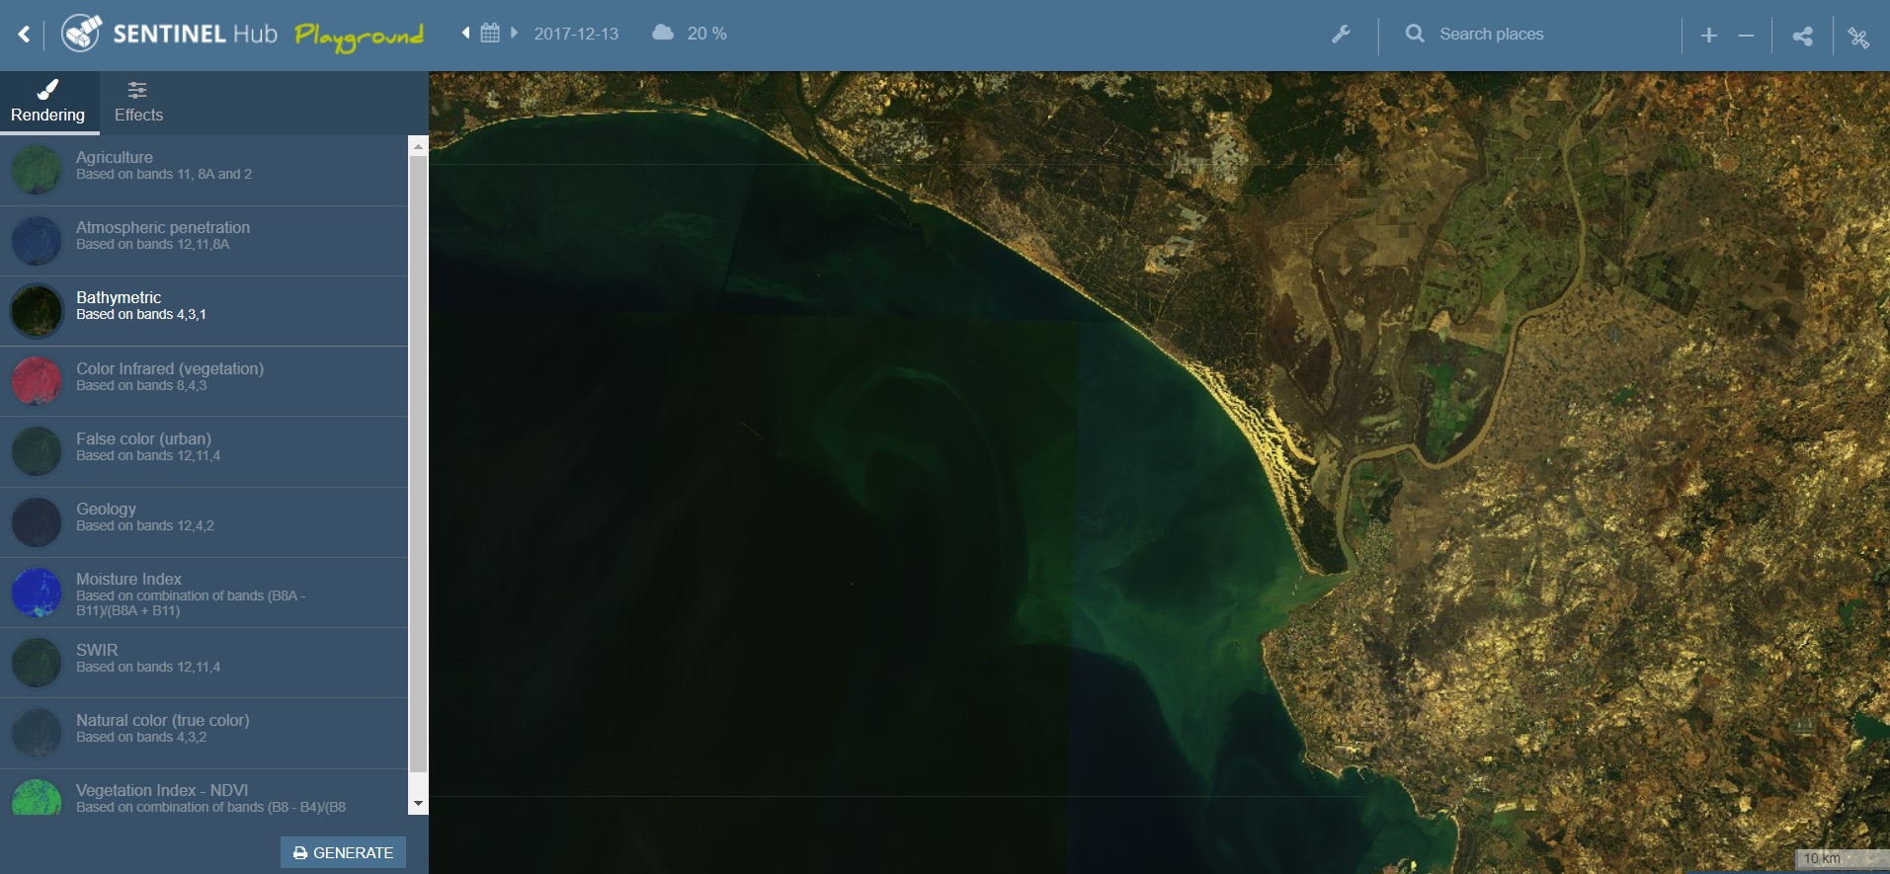Open cloud coverage setting icon
The height and width of the screenshot is (874, 1890).
pyautogui.click(x=663, y=33)
